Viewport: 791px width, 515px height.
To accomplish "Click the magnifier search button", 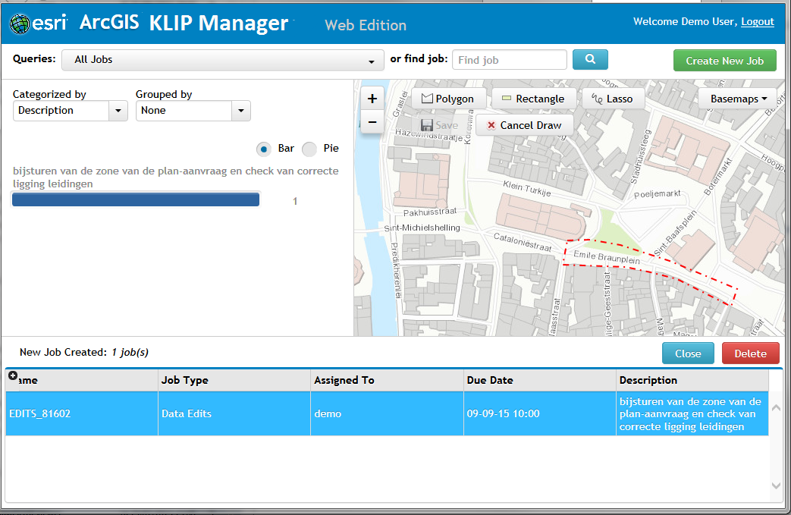I will point(590,59).
